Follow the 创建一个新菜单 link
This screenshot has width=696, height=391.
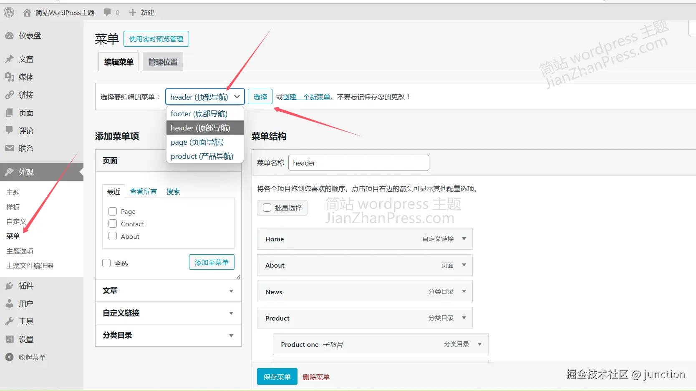pos(307,97)
